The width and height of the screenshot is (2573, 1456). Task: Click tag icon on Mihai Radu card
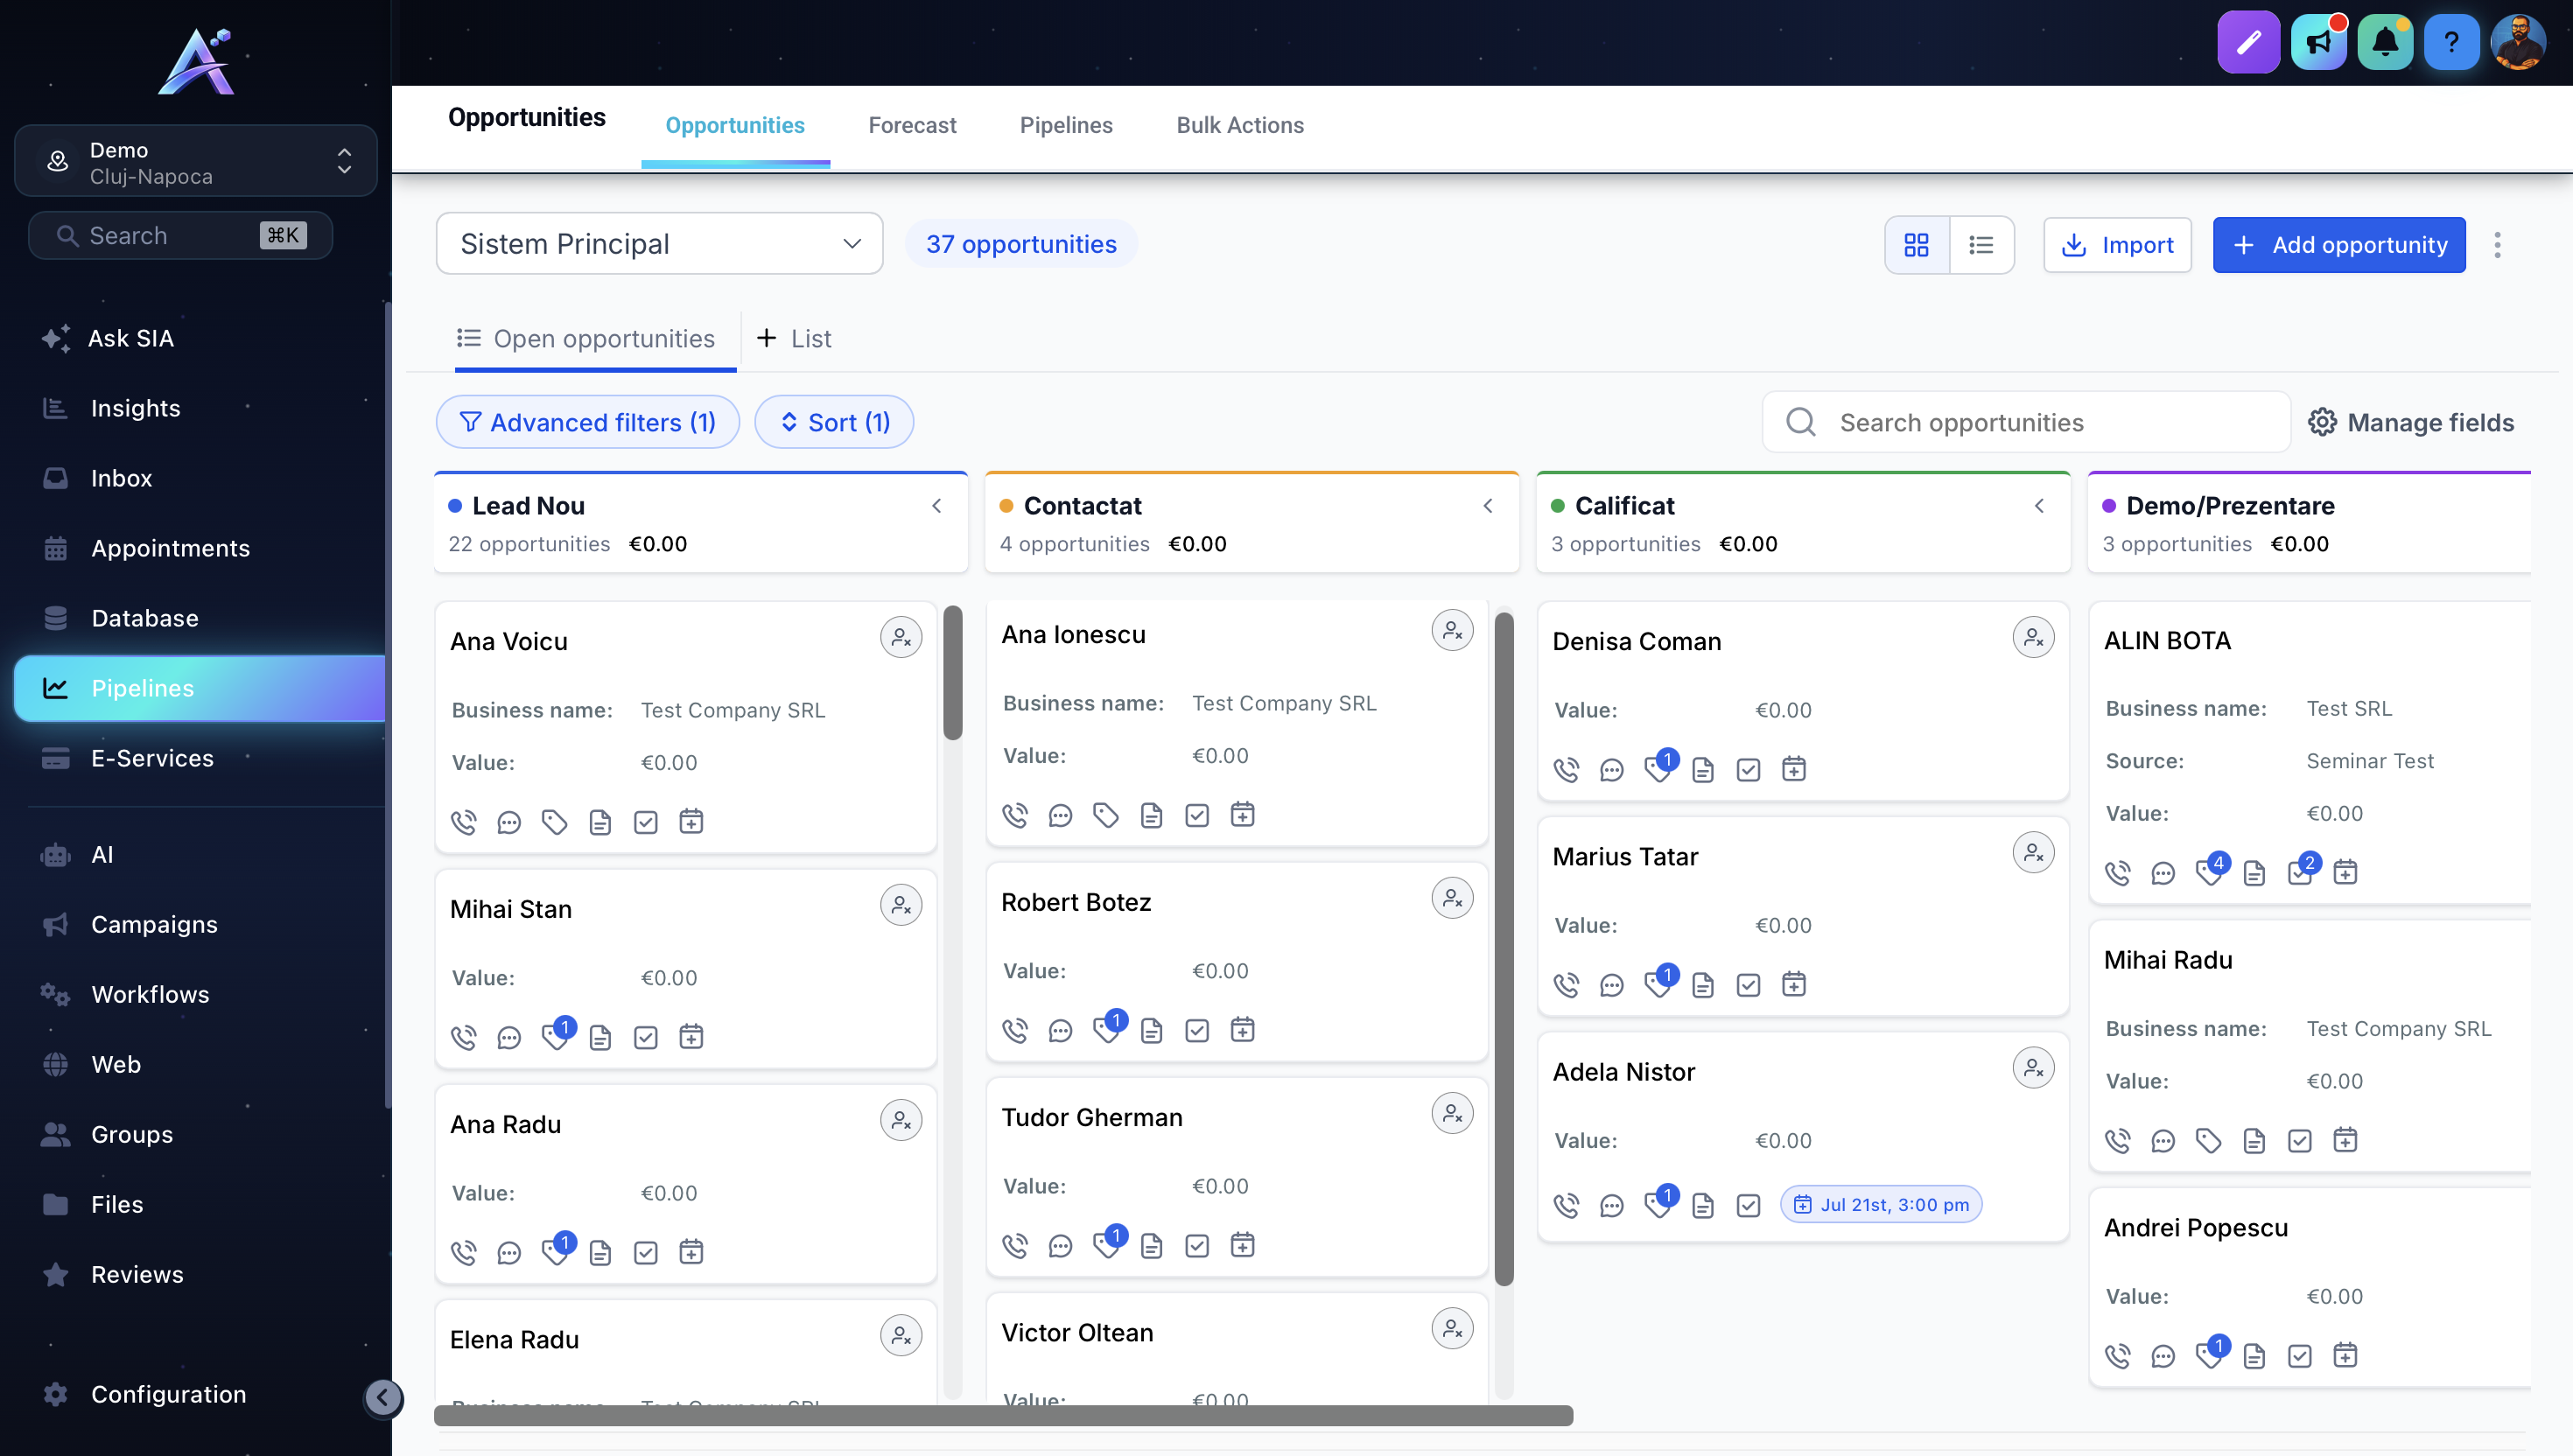click(x=2209, y=1141)
